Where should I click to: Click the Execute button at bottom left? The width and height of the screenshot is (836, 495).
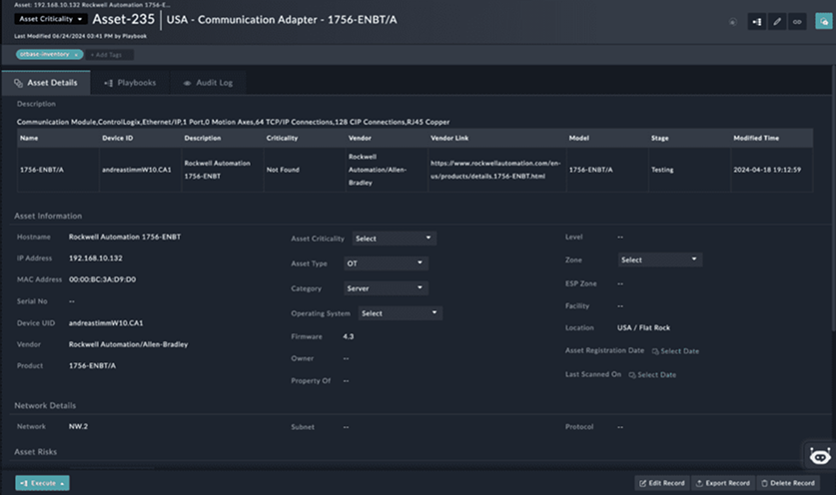(42, 483)
